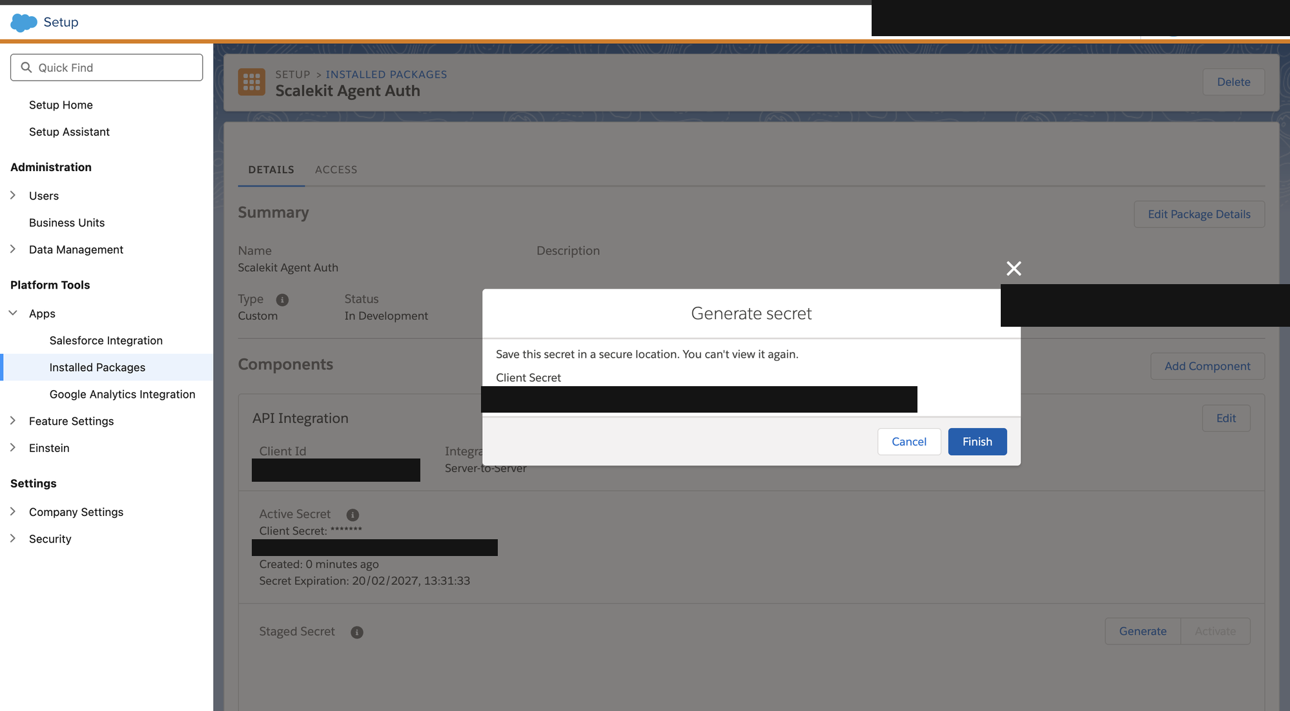The image size is (1290, 711).
Task: Click the Installed Packages breadcrumb link
Action: [x=386, y=74]
